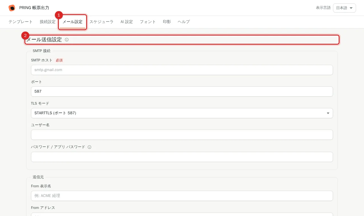Open the AI 設定 tab
The height and width of the screenshot is (216, 364).
pyautogui.click(x=127, y=22)
